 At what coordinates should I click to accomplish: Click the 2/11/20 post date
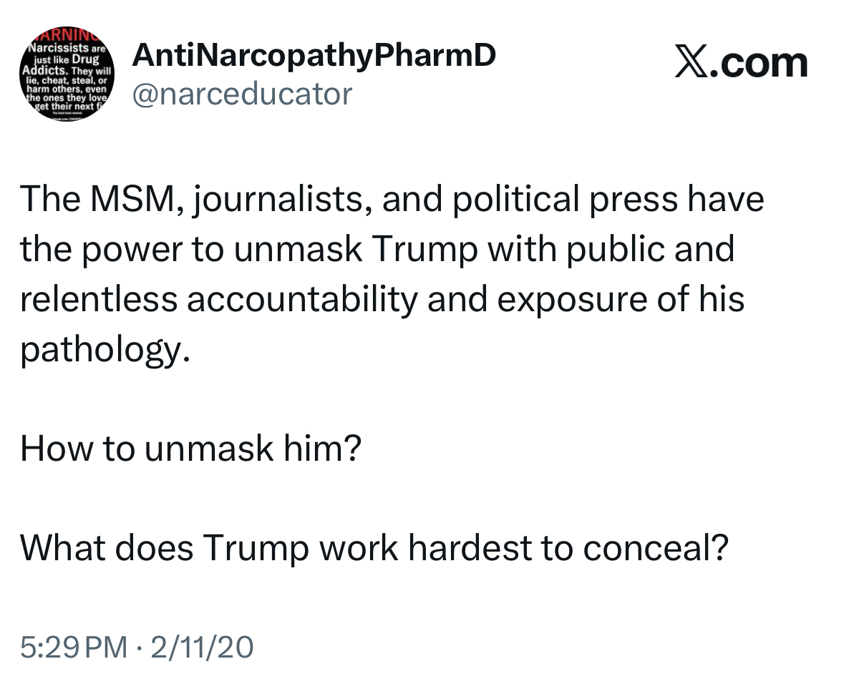200,648
